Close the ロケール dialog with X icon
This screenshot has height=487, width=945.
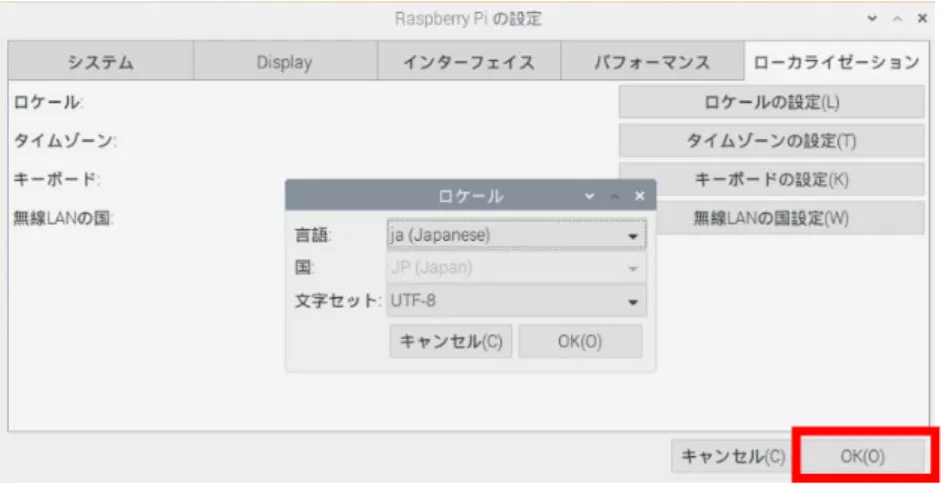tap(640, 196)
